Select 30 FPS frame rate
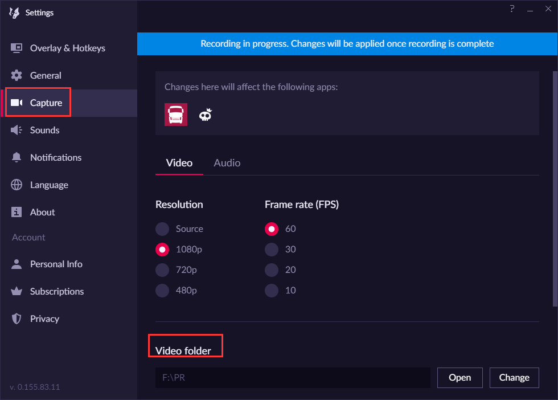The width and height of the screenshot is (558, 400). click(272, 250)
